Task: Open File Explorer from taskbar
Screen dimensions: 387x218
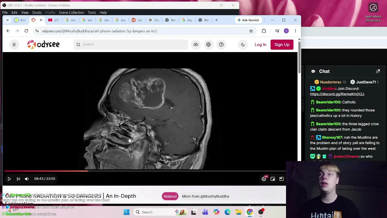Action: [x=239, y=212]
